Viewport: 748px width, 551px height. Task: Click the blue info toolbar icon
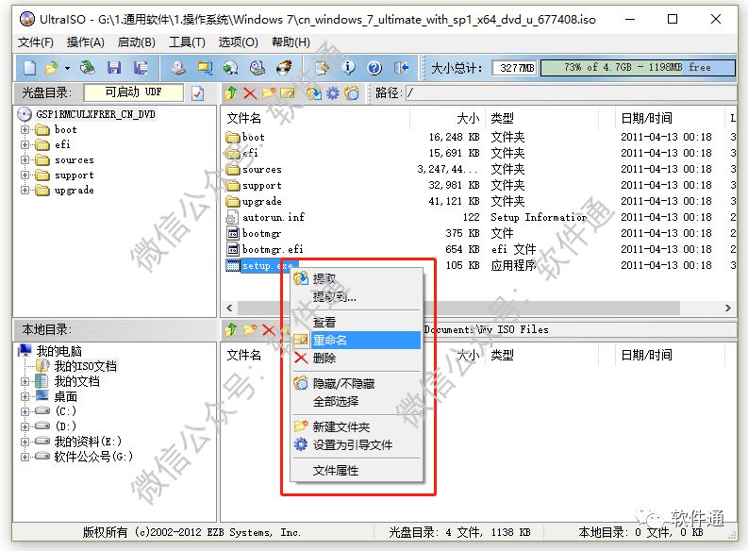coord(348,68)
